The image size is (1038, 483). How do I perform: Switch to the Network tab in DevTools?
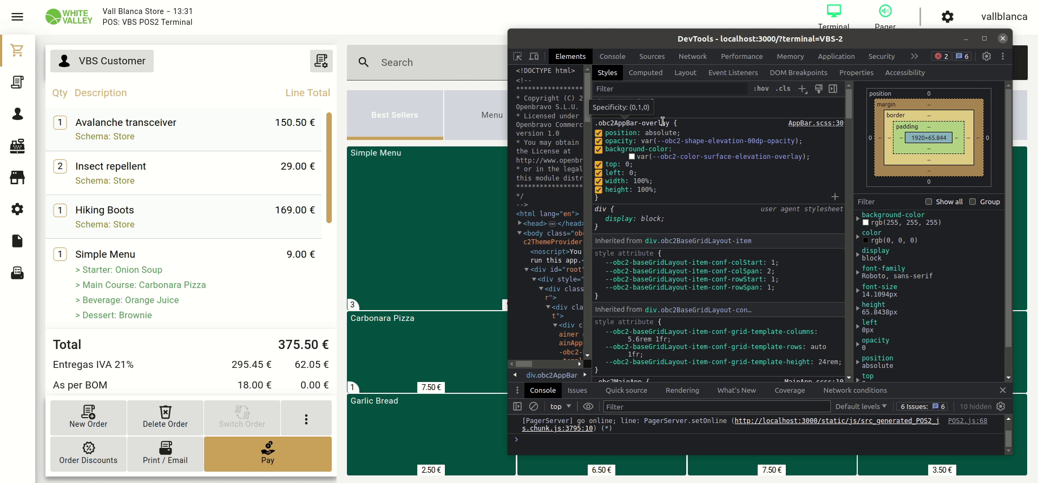point(692,56)
